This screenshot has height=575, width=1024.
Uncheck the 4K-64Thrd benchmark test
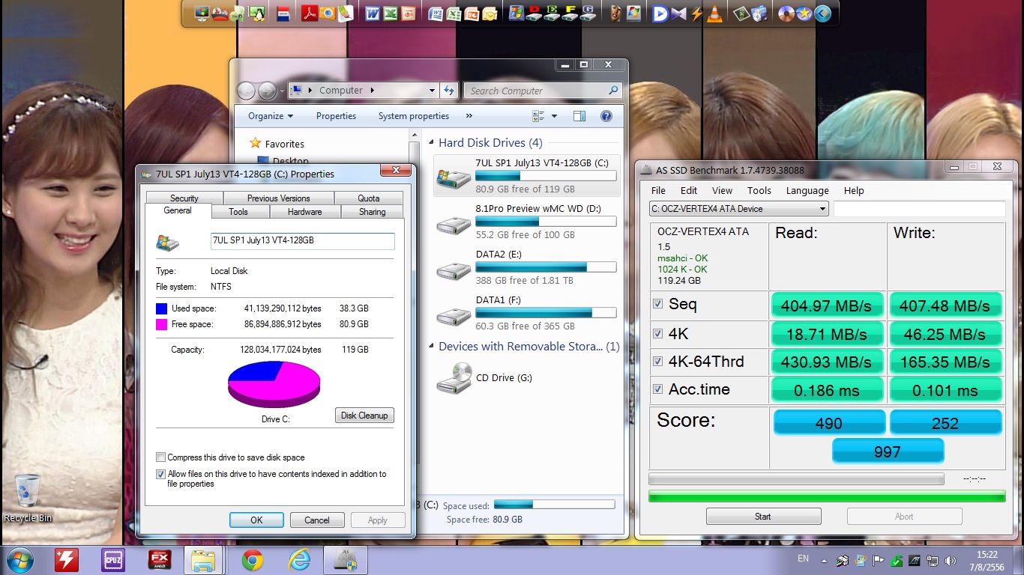pos(657,361)
